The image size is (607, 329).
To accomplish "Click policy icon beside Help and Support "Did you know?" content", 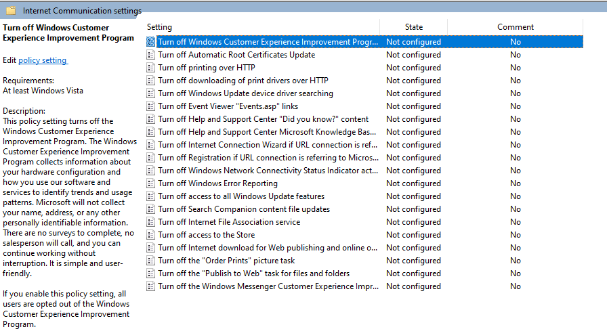I will click(150, 119).
